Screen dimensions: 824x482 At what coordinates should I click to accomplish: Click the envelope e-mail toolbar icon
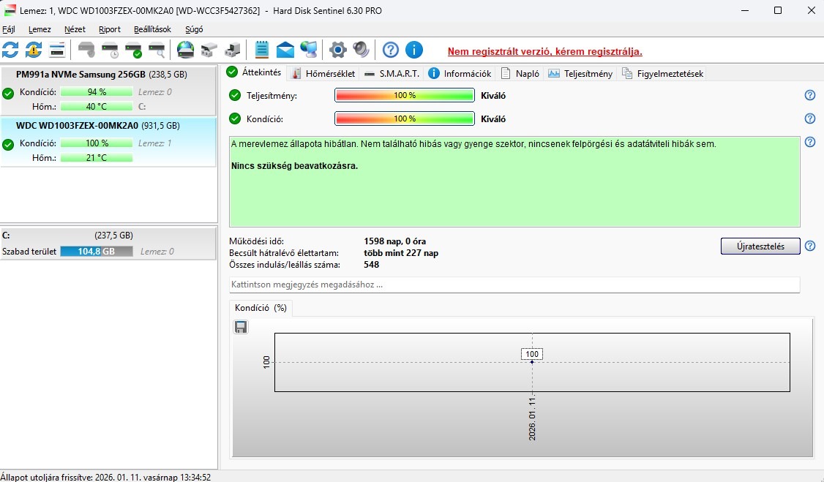[x=285, y=50]
